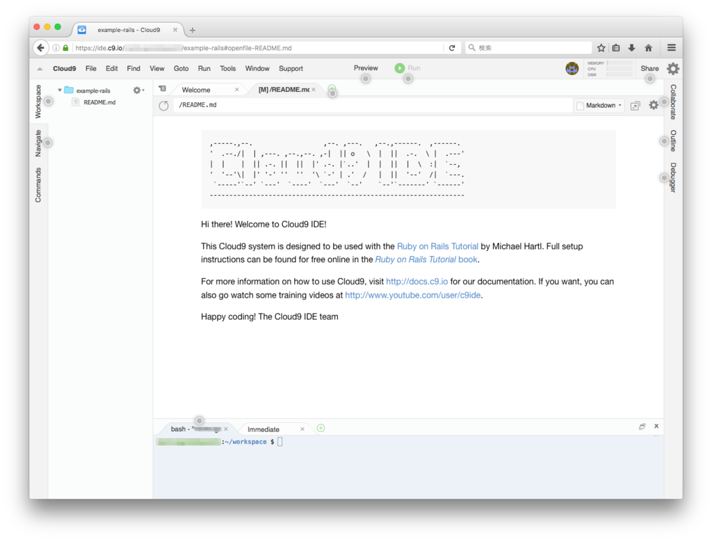Open the File menu
Screen dimensions: 712x541
[91, 69]
